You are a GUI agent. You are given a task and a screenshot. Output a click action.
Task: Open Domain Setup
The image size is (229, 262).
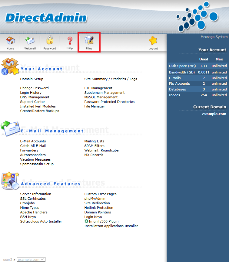[x=32, y=79]
